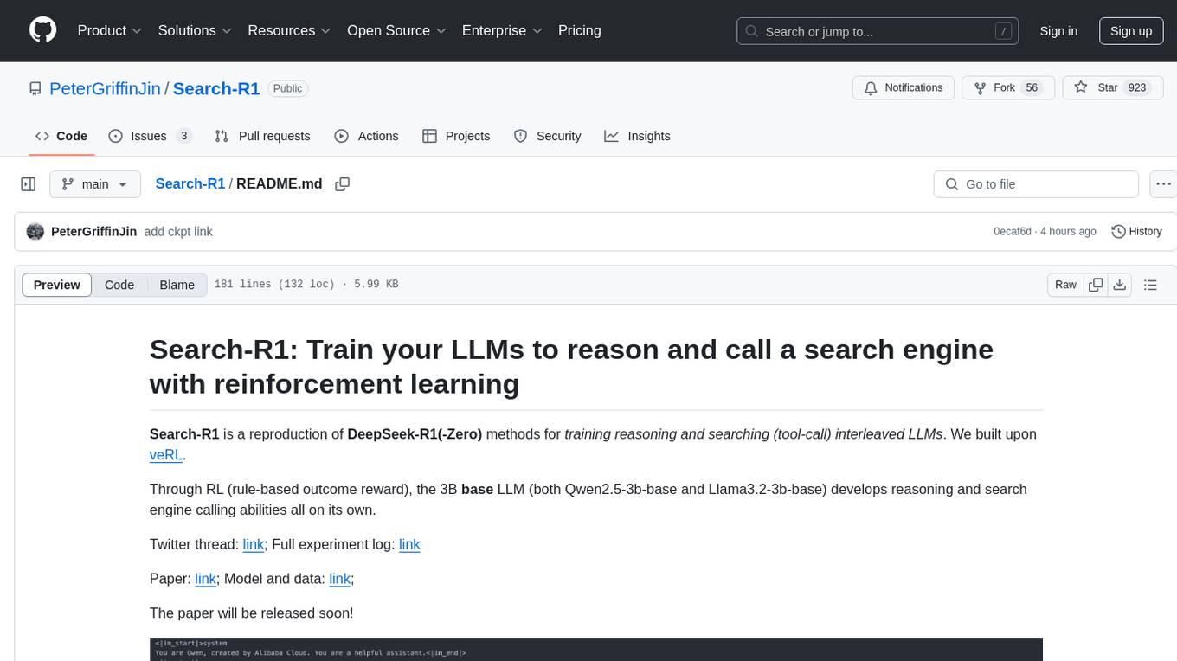
Task: Select the Preview view
Action: pos(57,285)
